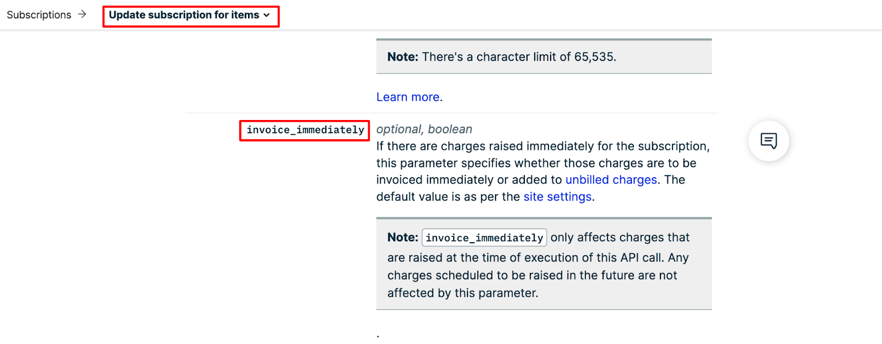This screenshot has width=882, height=344.
Task: Click the optional, boolean type label
Action: pos(424,129)
